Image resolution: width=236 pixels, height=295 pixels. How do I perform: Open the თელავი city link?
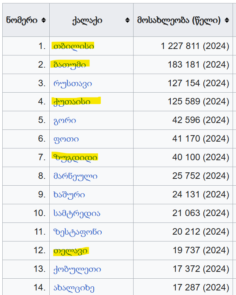71,251
